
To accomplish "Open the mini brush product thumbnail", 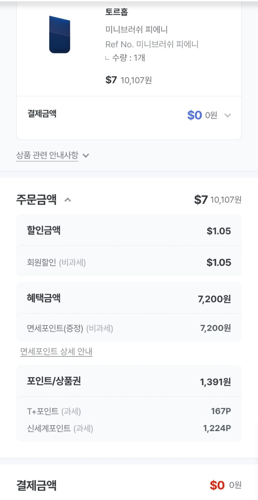I will coord(60,34).
